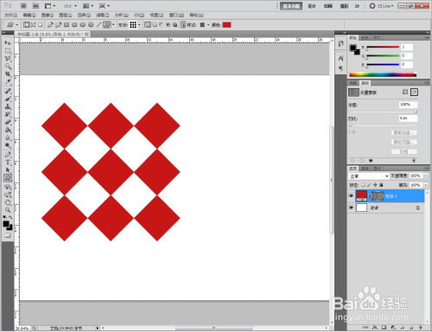432x332 pixels.
Task: Select the Hand tool
Action: (x=8, y=202)
